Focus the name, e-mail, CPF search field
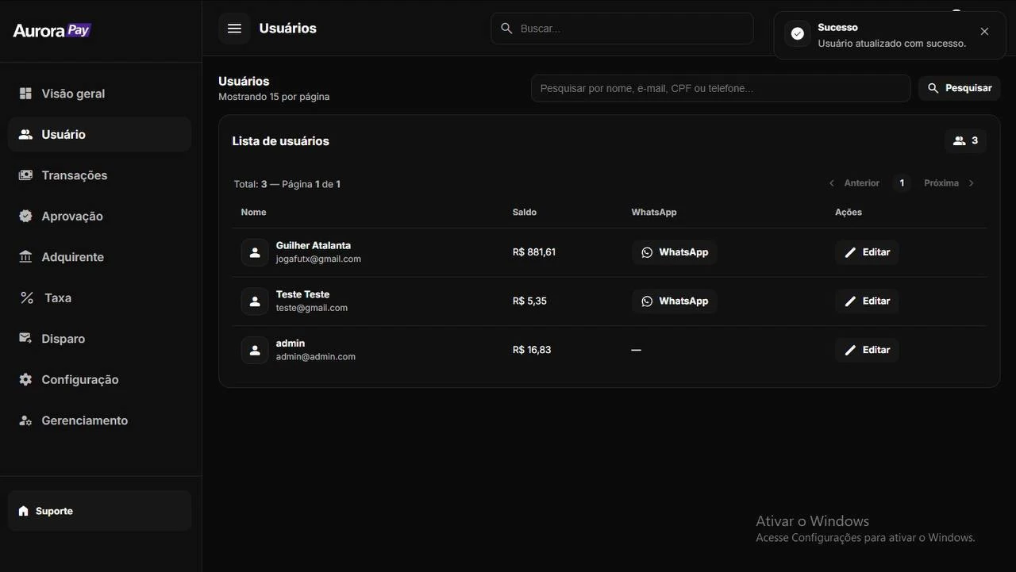 [720, 88]
